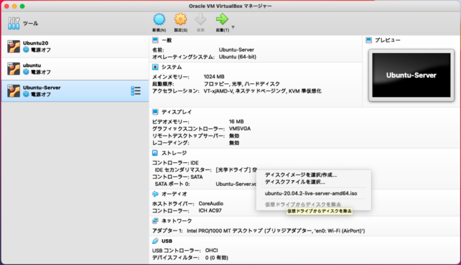Click the Storage (ストレージ) section icon
The height and width of the screenshot is (265, 461).
click(x=155, y=153)
